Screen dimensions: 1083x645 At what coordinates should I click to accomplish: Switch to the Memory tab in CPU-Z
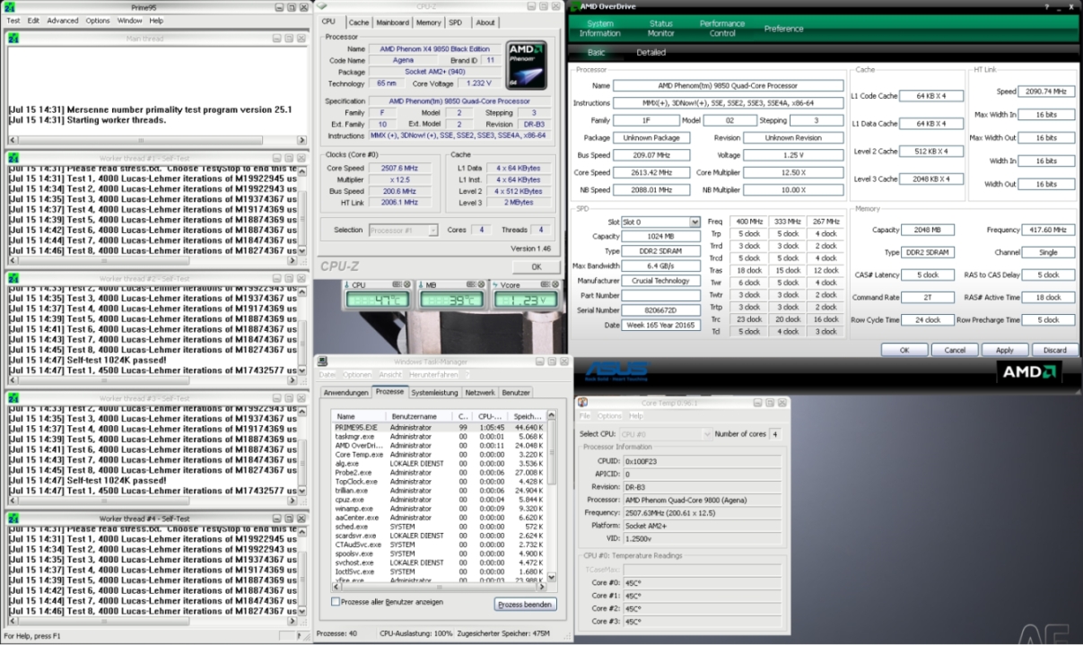[x=428, y=22]
